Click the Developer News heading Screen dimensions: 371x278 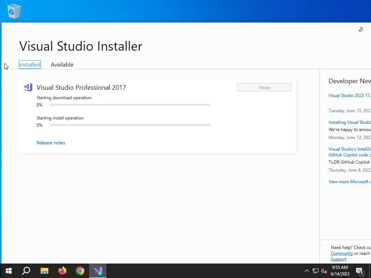click(x=350, y=81)
